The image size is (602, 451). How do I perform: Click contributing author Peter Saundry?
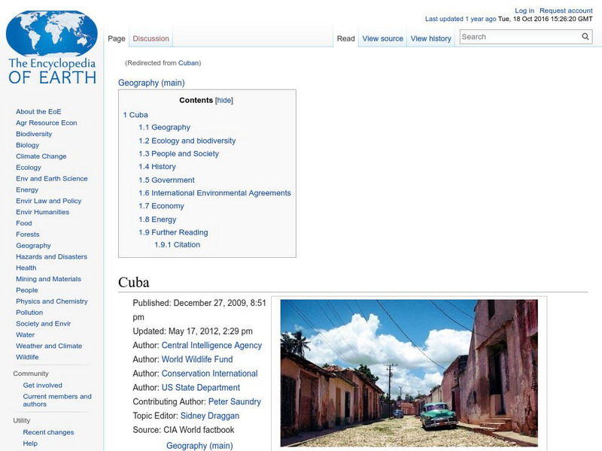pyautogui.click(x=236, y=401)
